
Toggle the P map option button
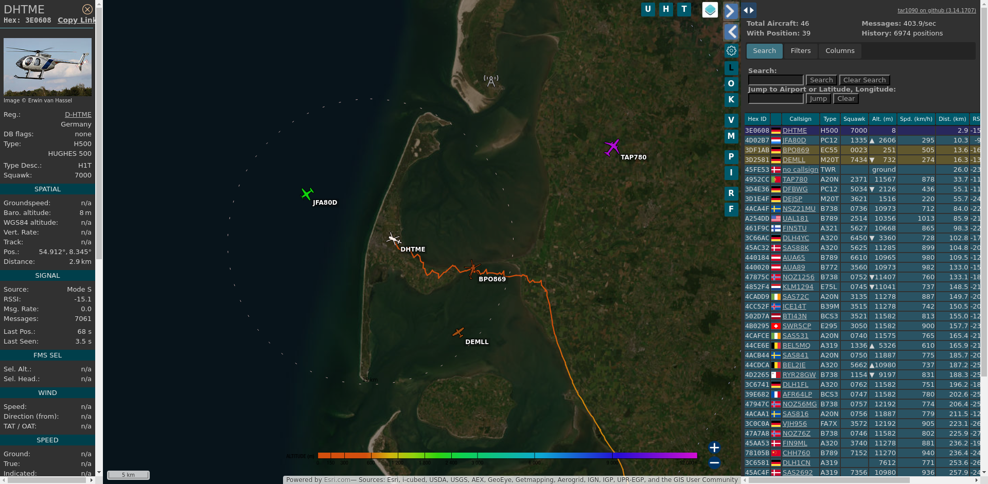731,157
